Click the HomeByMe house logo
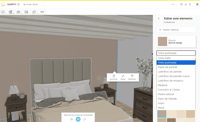Image resolution: width=200 pixels, height=122 pixels. (x=3, y=5)
